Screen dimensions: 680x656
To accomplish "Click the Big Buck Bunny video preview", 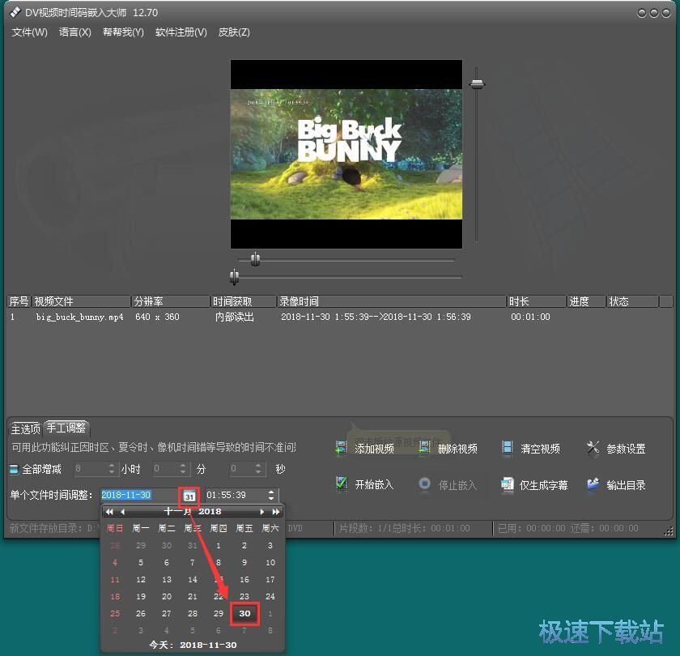I will pyautogui.click(x=346, y=154).
